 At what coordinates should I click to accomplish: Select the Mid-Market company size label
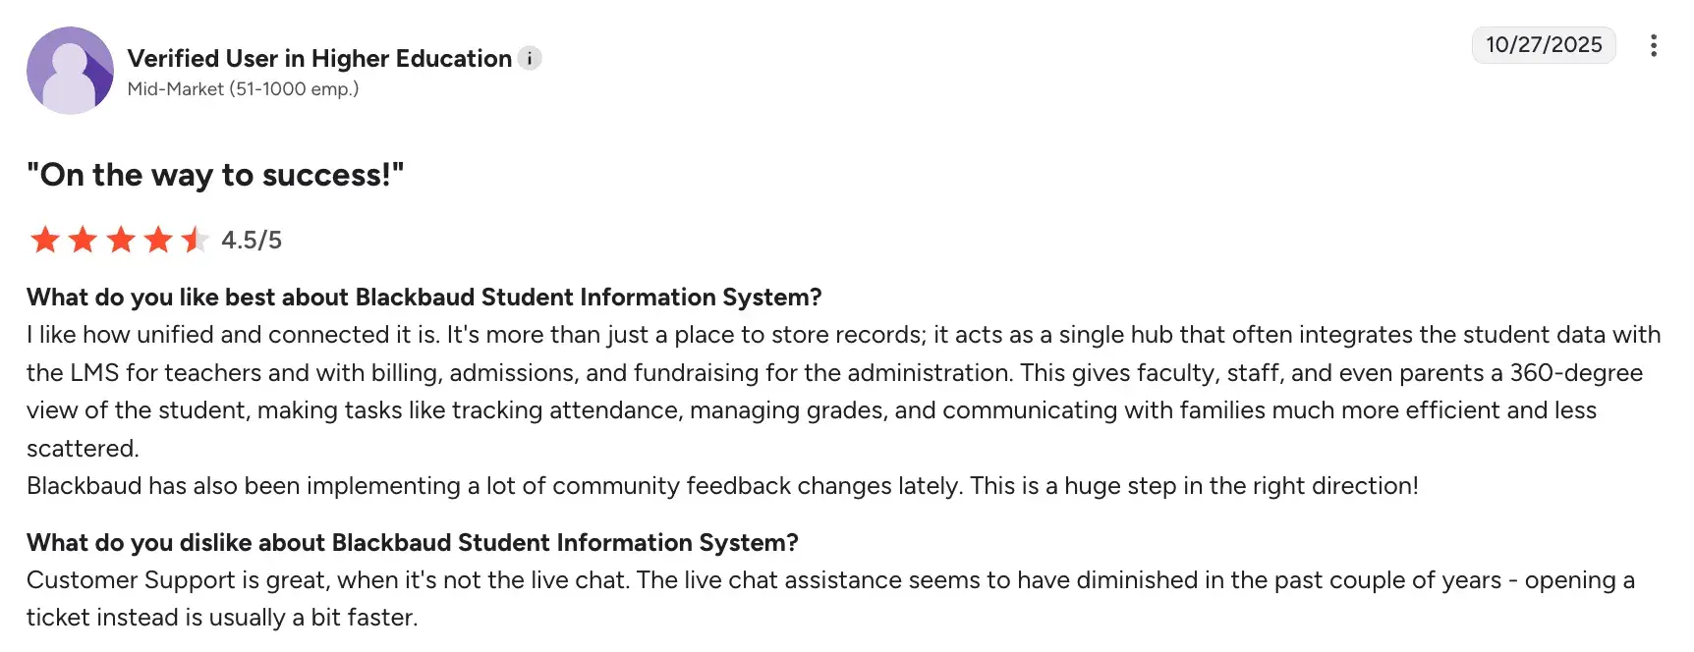pos(243,88)
